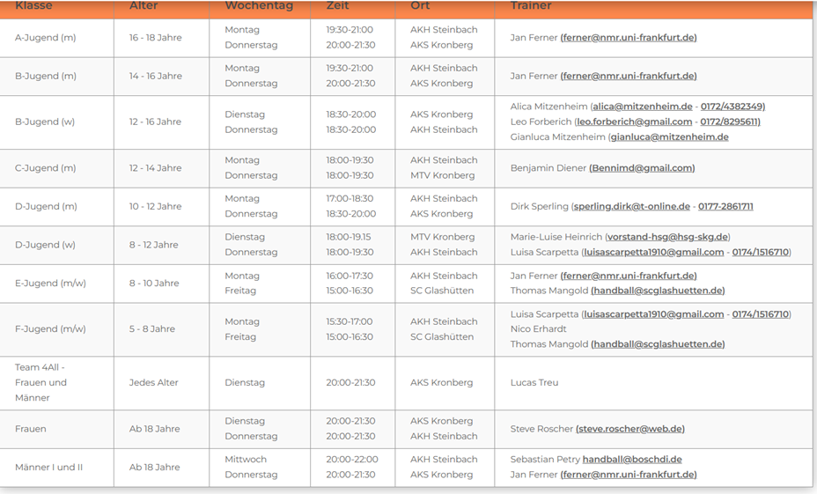The image size is (817, 494).
Task: Open Jan Ferner's email in Männer I und II row
Action: (x=629, y=475)
